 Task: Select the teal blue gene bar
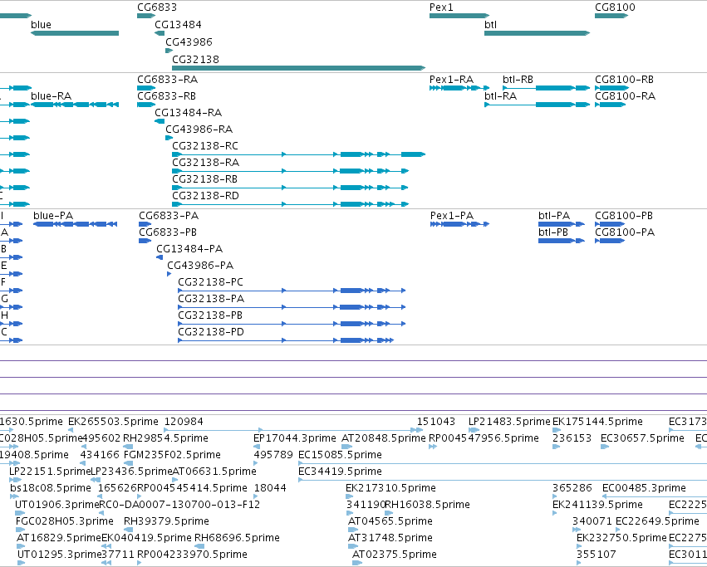coord(75,33)
